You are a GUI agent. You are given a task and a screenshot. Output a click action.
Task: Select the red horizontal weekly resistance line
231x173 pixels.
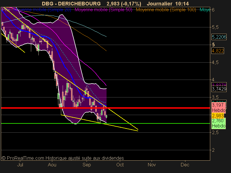105,108
